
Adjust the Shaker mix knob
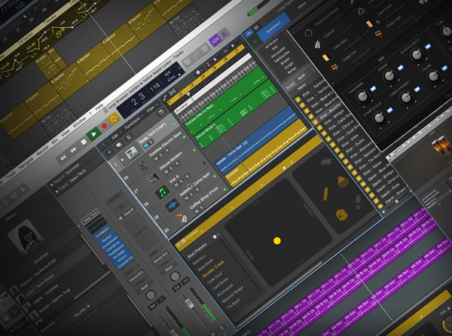click(389, 76)
